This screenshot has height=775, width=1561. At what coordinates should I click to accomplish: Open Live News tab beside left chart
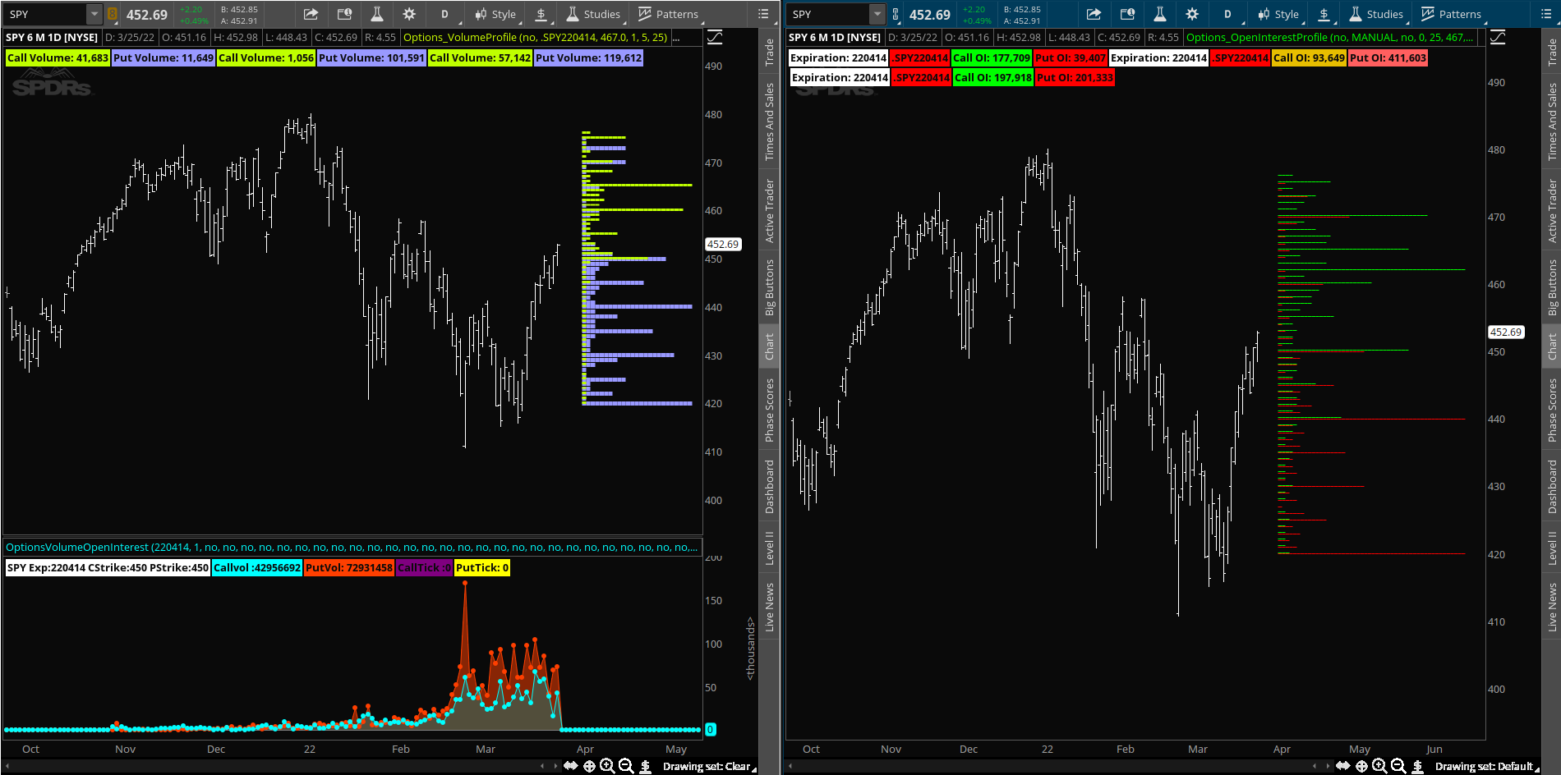770,607
